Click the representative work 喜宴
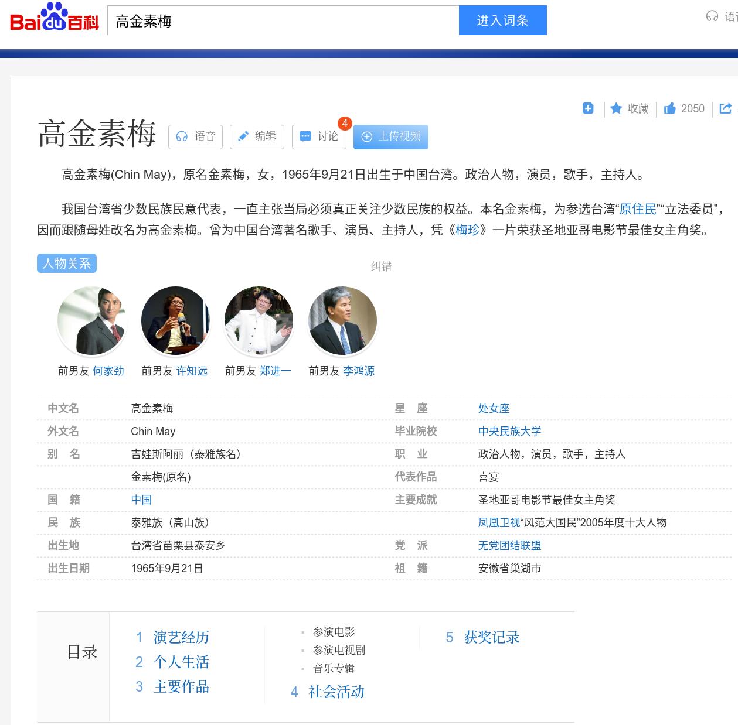The height and width of the screenshot is (725, 738). [489, 477]
